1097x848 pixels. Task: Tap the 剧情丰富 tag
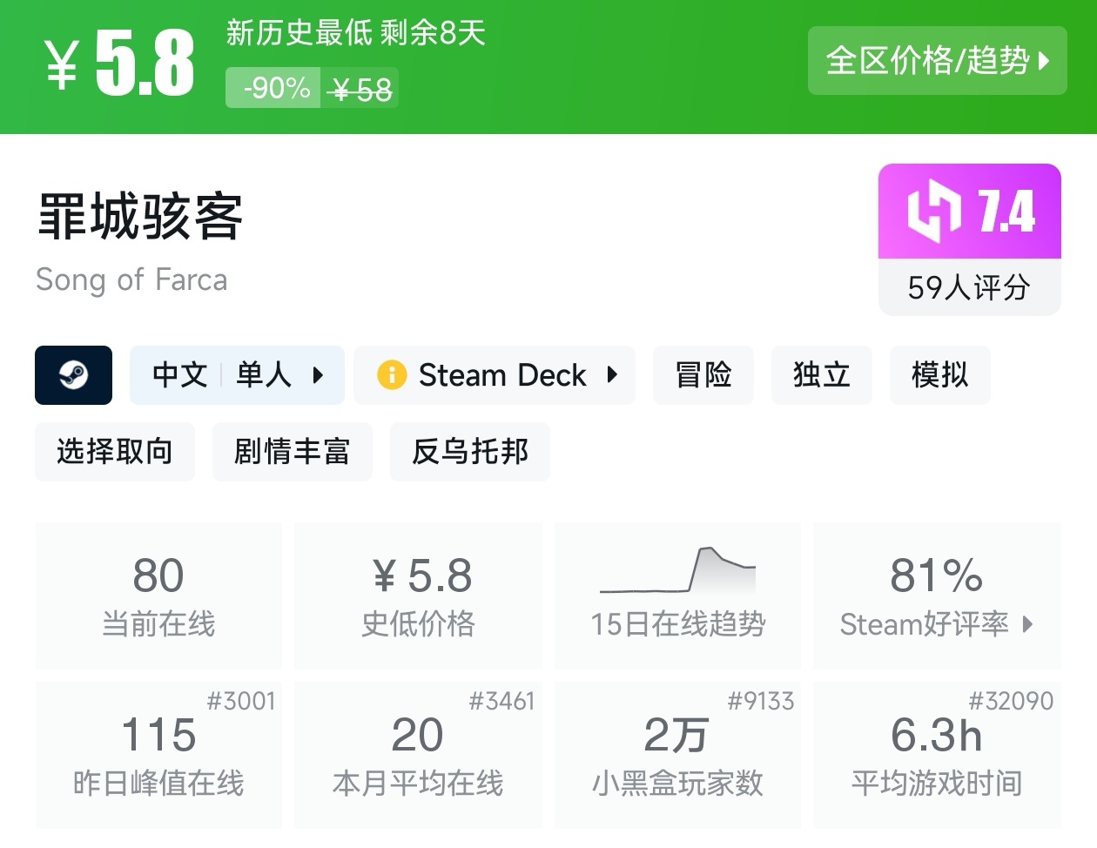click(x=292, y=452)
